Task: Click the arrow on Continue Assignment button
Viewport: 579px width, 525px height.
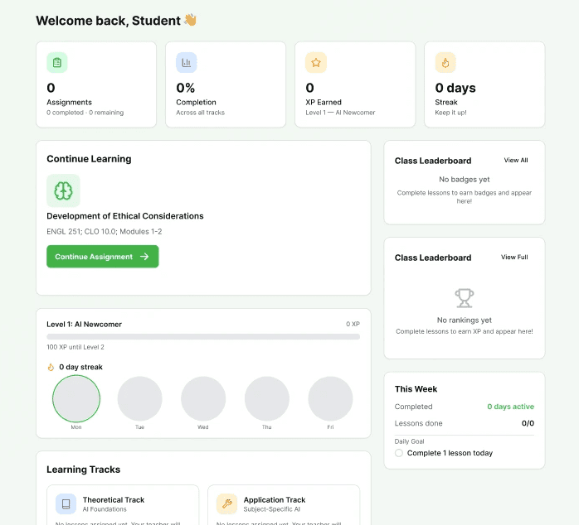Action: (x=144, y=256)
